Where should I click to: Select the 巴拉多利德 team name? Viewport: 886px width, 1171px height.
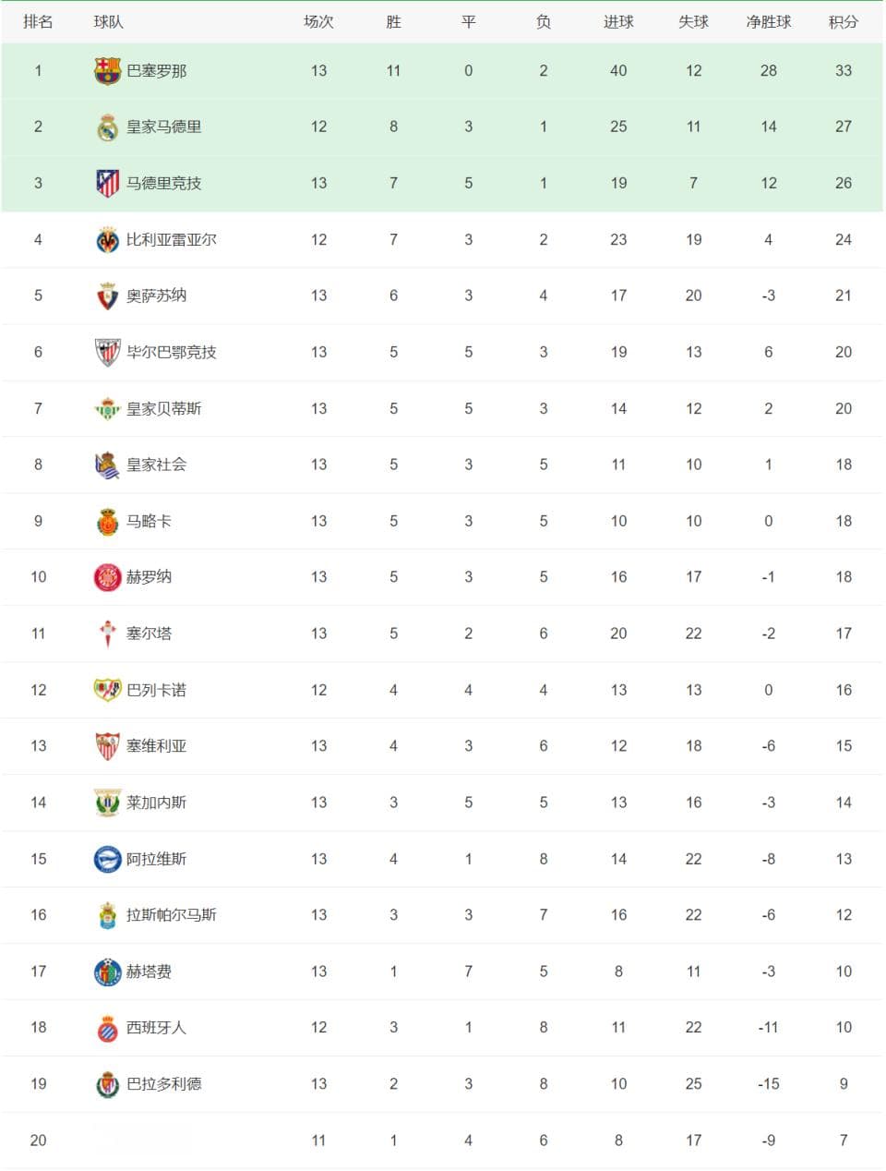(x=164, y=1083)
